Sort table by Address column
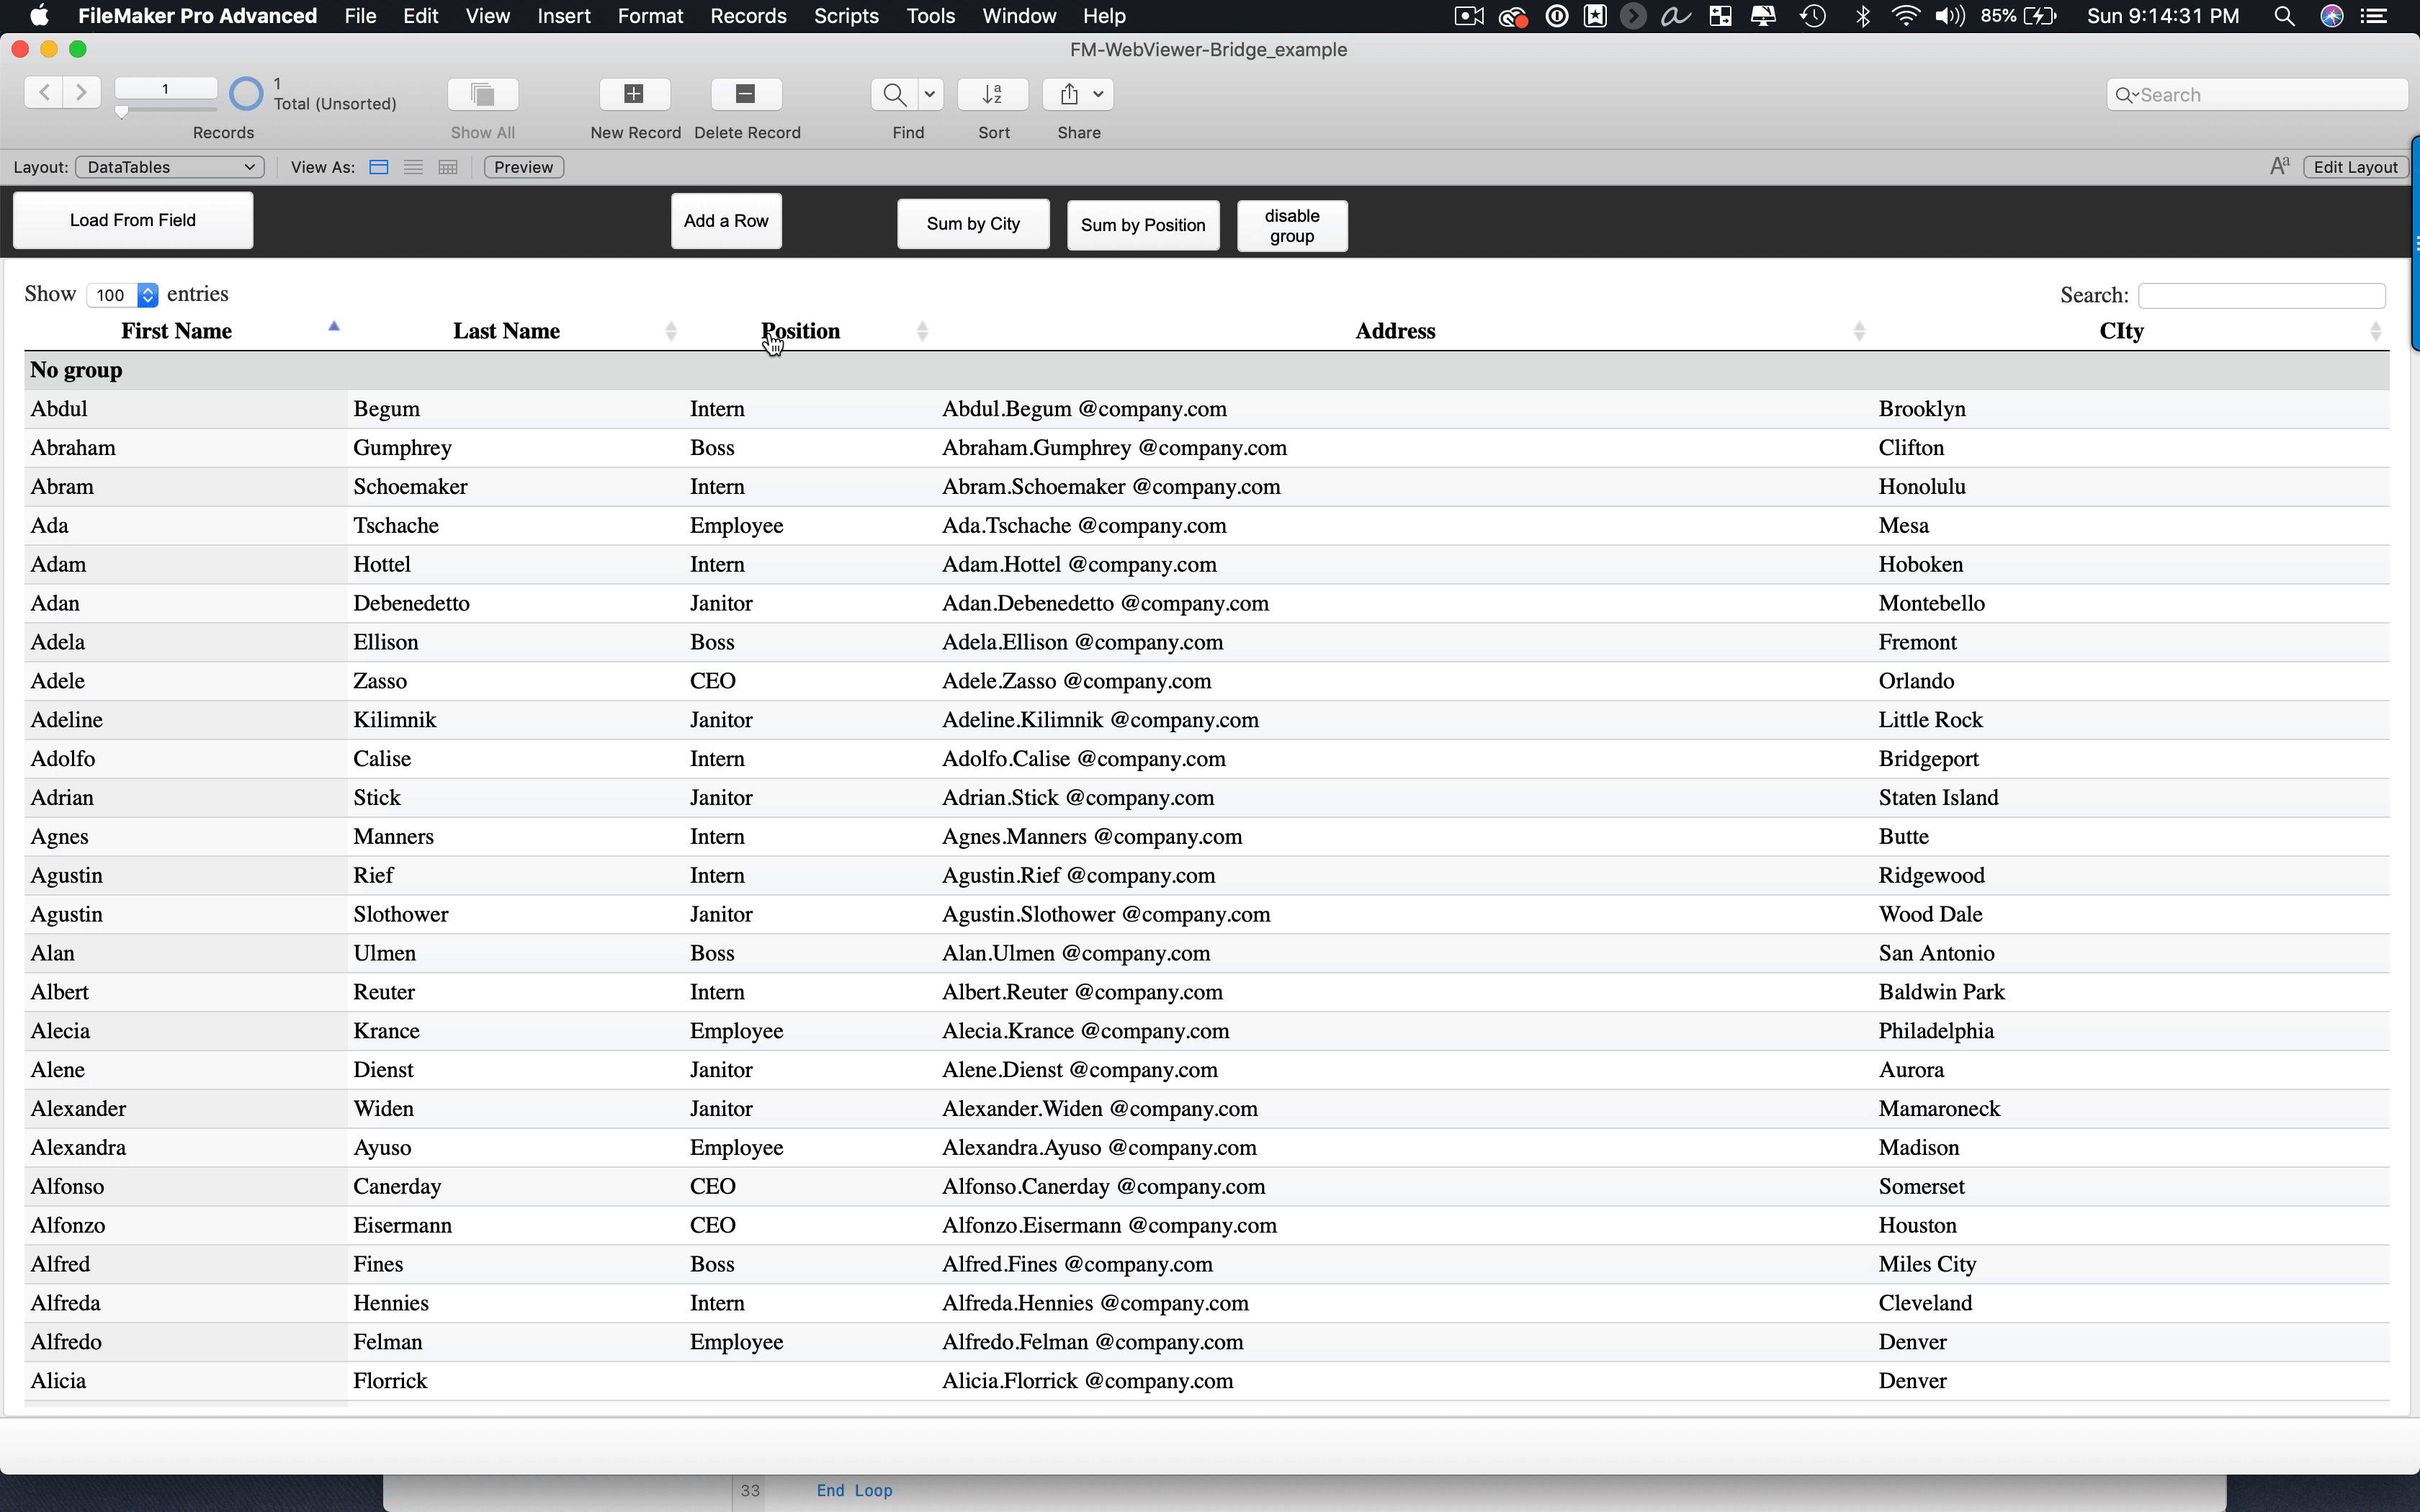2420x1512 pixels. point(1395,331)
